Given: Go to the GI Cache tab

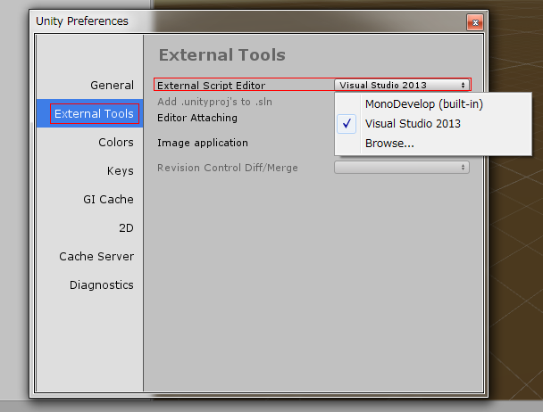Looking at the screenshot, I should (x=89, y=199).
